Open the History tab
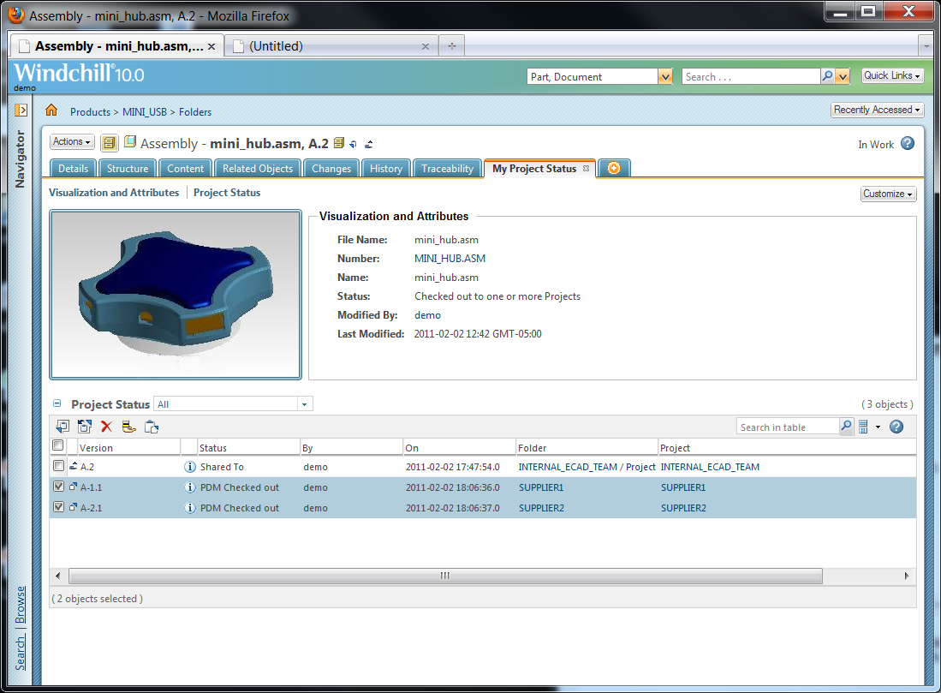Viewport: 941px width, 693px height. 385,168
